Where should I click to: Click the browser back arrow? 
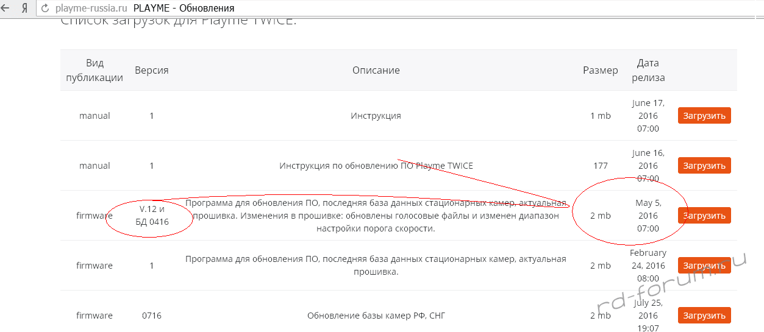pos(5,9)
